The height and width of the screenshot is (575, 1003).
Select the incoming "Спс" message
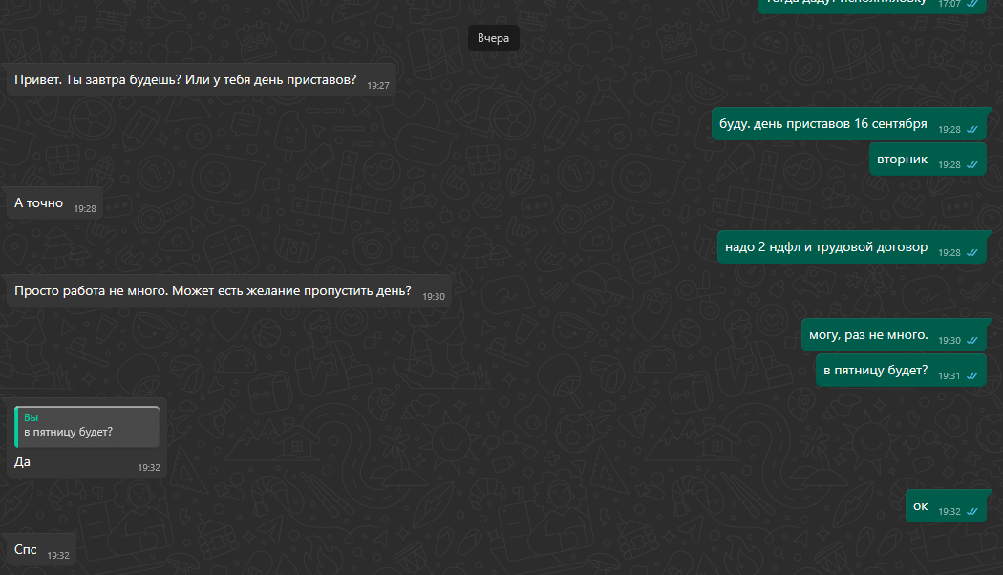click(26, 549)
